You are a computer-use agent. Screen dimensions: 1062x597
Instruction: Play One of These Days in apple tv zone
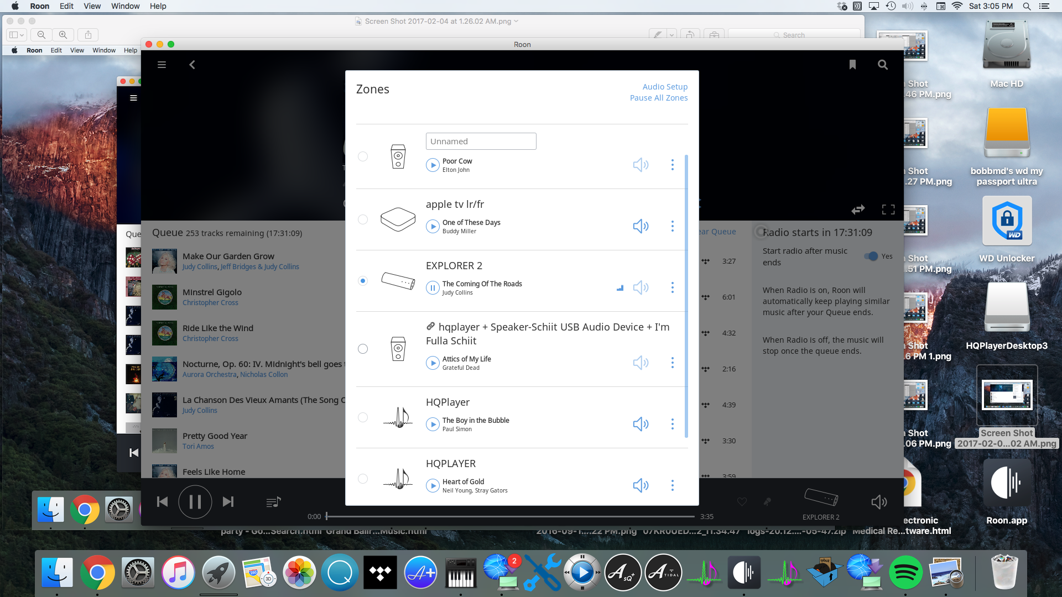pos(433,226)
